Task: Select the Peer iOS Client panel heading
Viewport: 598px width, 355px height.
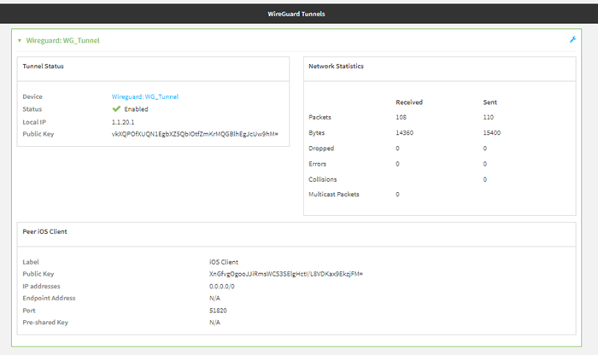Action: (44, 231)
